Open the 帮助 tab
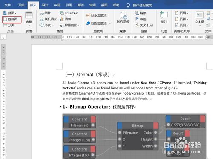213x159 pixels. point(116,5)
